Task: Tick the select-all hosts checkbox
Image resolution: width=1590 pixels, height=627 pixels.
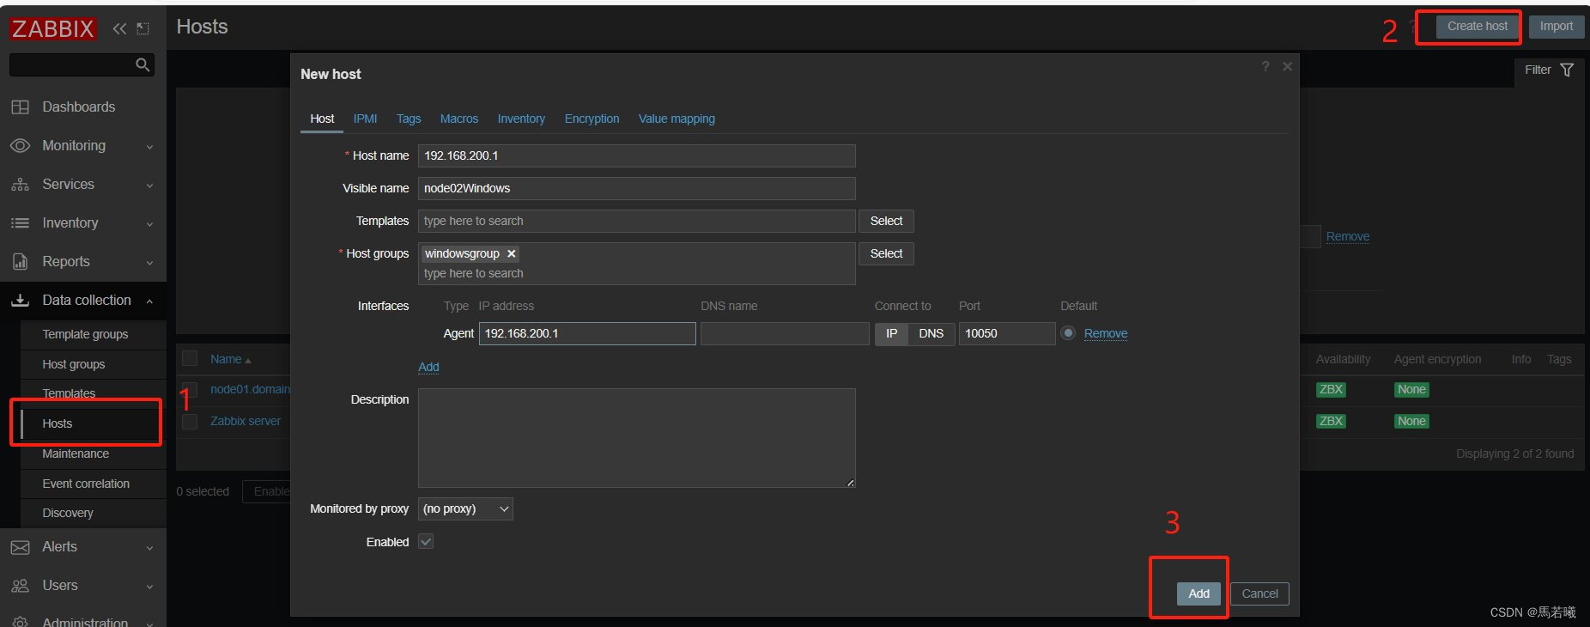Action: (190, 358)
